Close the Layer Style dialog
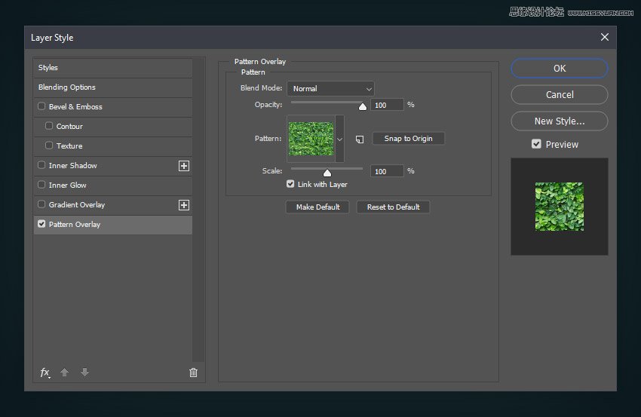 [604, 37]
